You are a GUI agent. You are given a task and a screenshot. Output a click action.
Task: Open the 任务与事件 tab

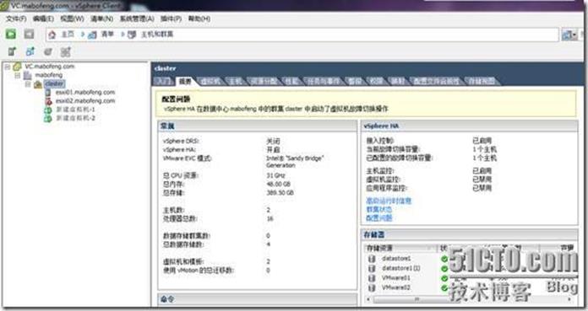[x=324, y=81]
